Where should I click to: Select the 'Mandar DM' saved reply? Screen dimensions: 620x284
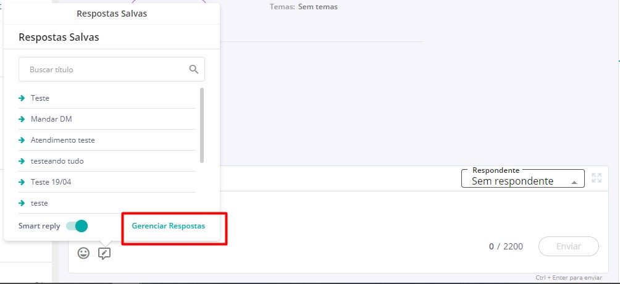107,119
